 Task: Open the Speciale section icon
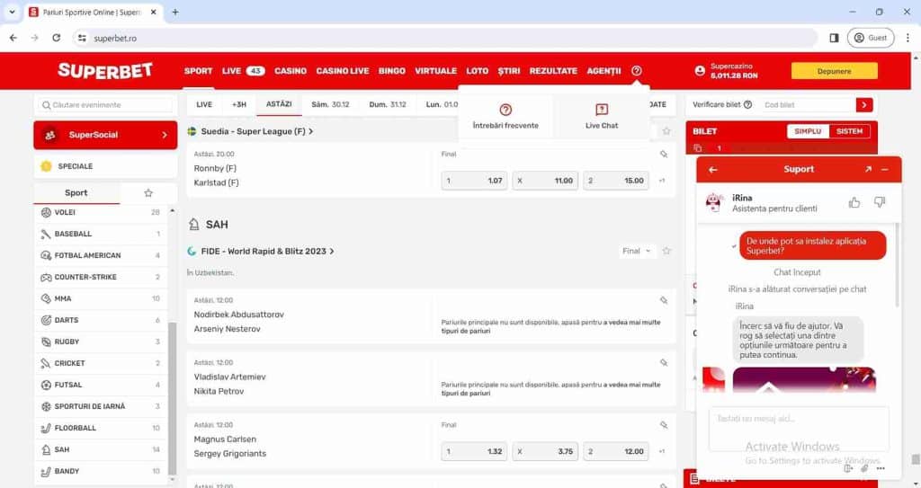(47, 166)
